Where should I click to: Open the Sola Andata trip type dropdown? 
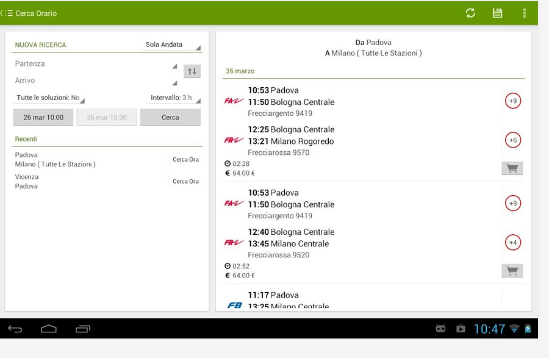point(171,45)
